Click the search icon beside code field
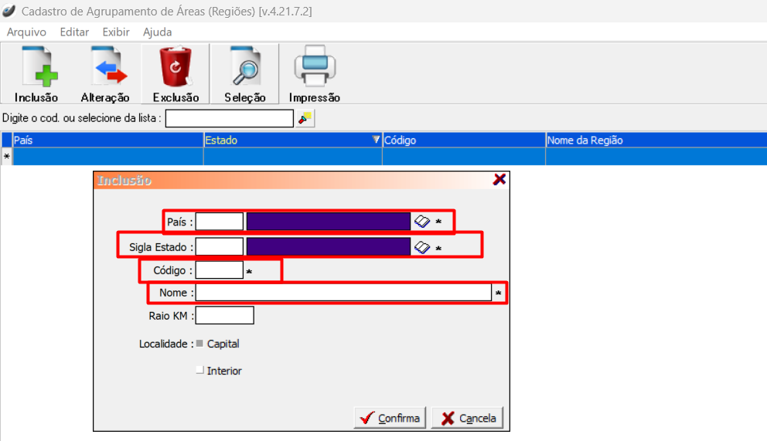 point(305,118)
